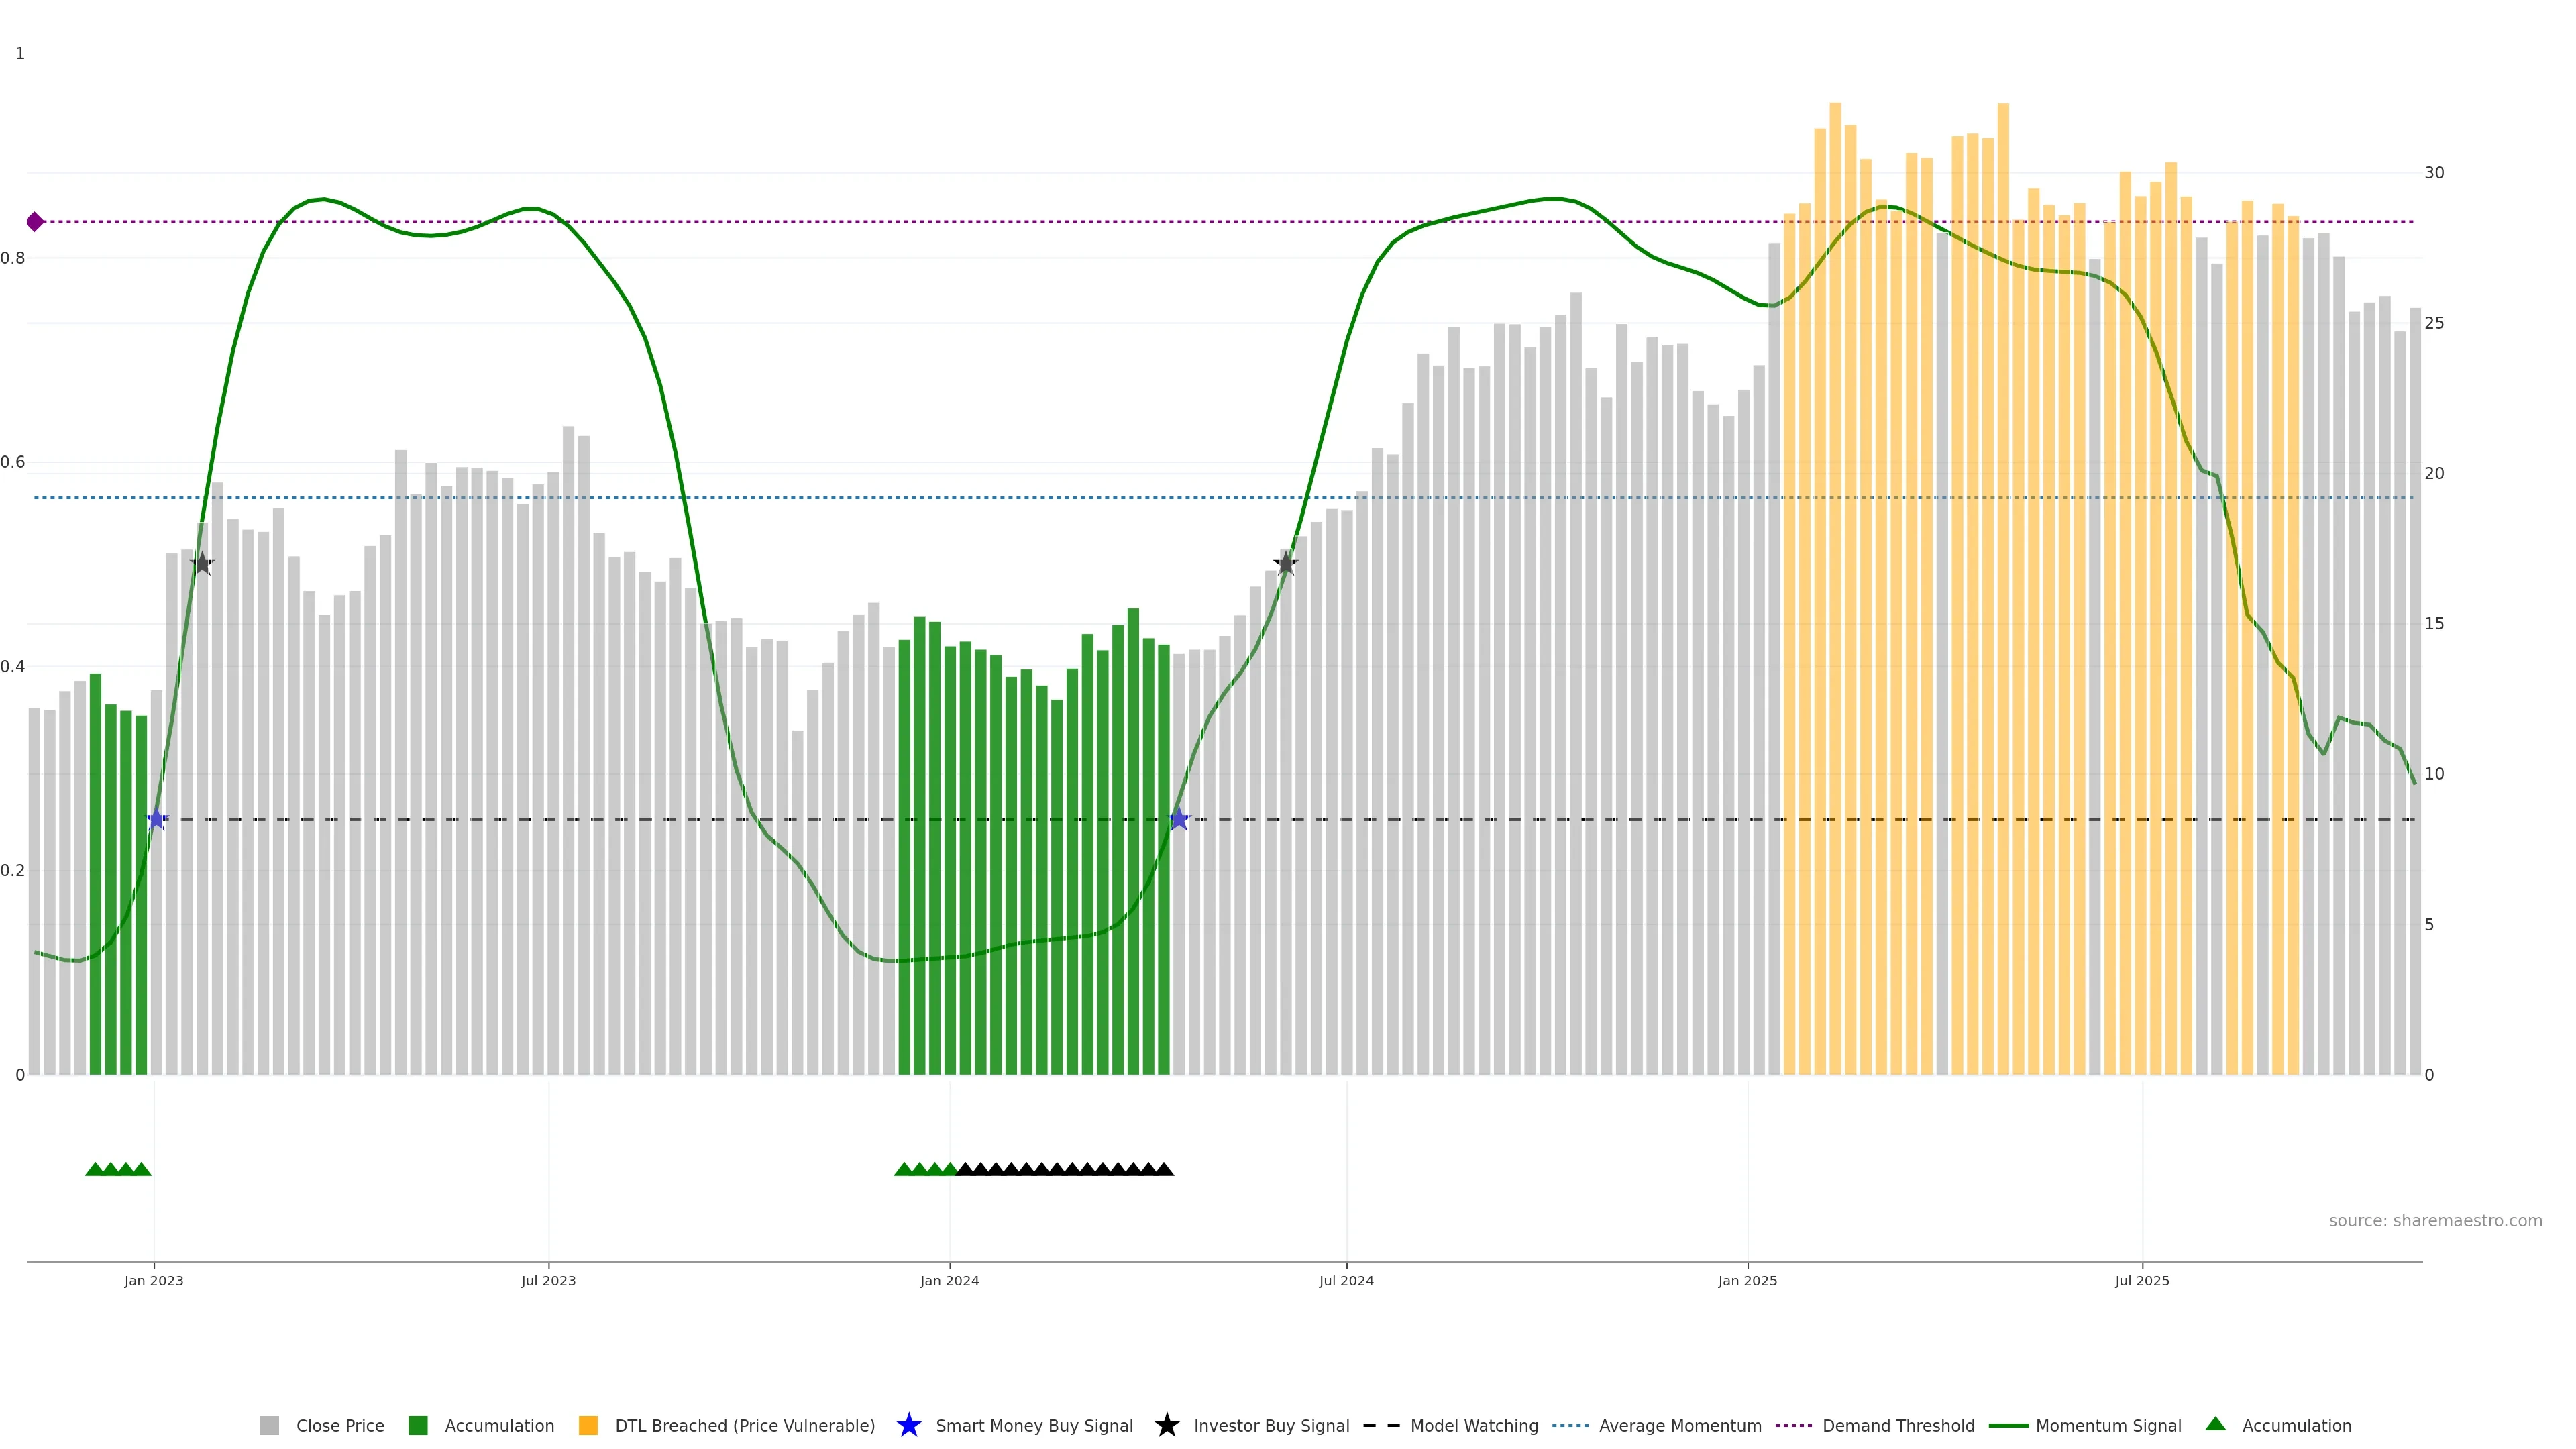This screenshot has height=1449, width=2576.
Task: Click the last black triangle marker in the row
Action: (x=1164, y=1169)
